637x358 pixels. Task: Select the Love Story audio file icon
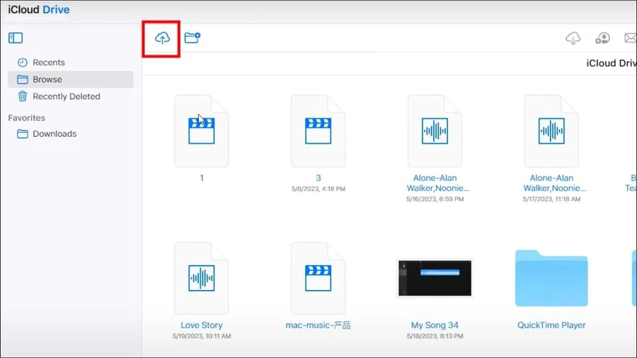[202, 278]
